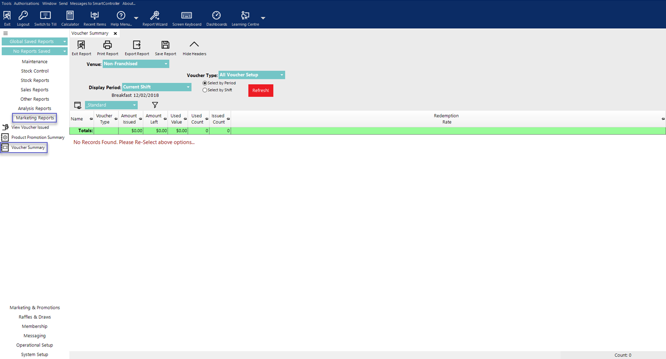Image resolution: width=666 pixels, height=359 pixels.
Task: Click the Export Report icon
Action: [x=137, y=45]
